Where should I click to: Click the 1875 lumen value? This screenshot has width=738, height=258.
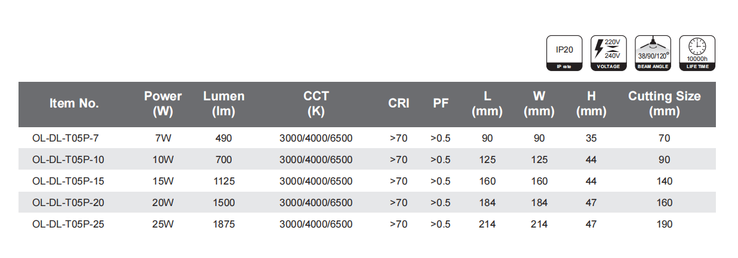click(x=224, y=225)
